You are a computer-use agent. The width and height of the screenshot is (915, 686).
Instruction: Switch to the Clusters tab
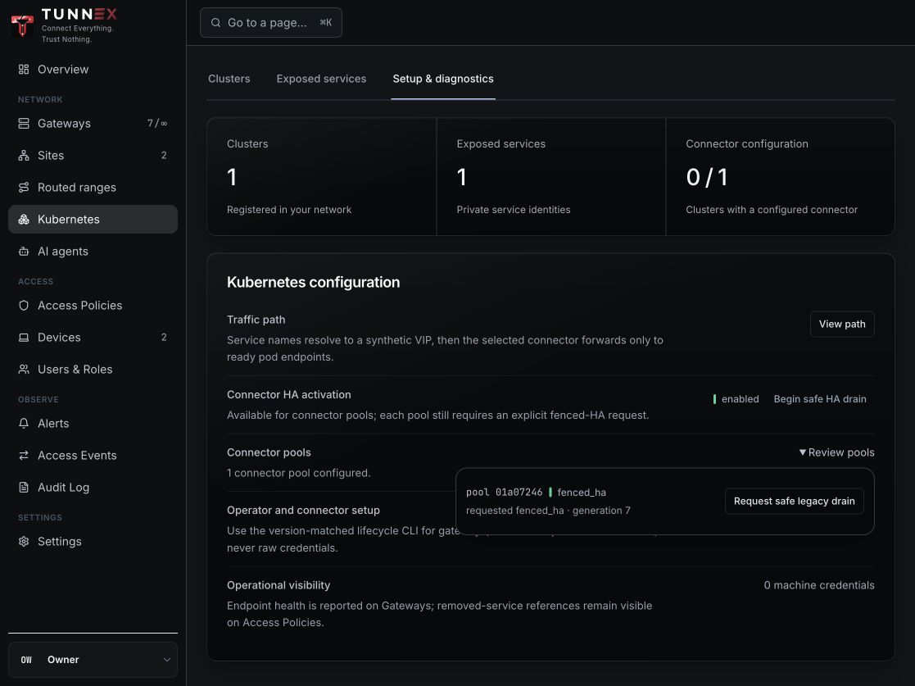coord(229,79)
